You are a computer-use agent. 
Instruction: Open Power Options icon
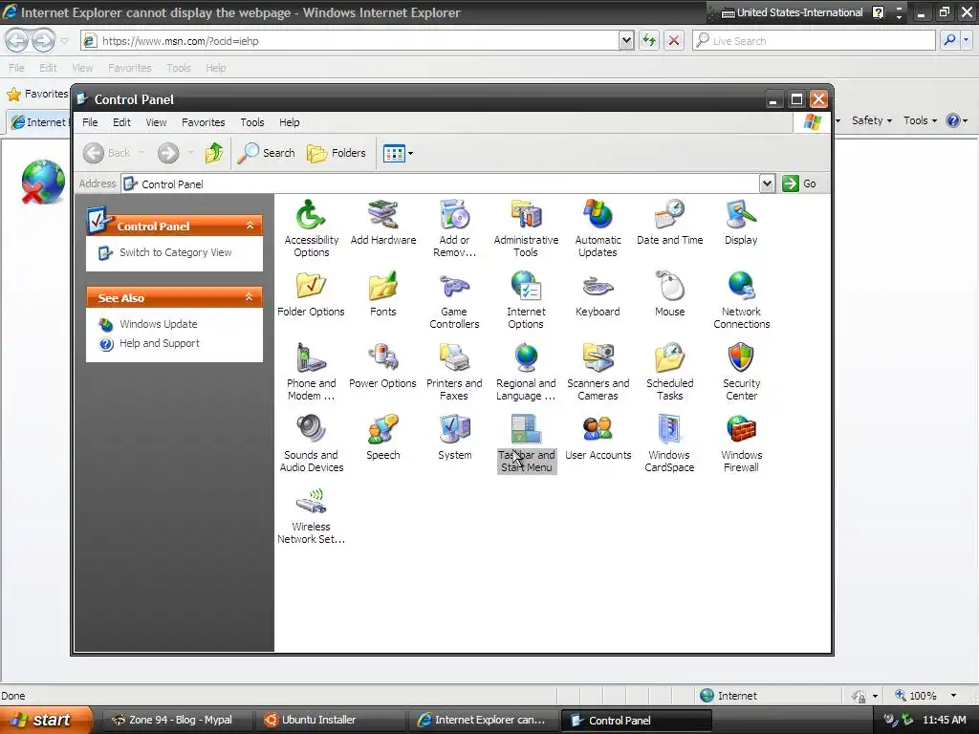tap(382, 366)
